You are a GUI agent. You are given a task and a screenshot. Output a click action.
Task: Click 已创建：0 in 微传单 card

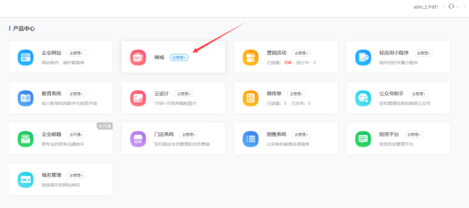[x=277, y=103]
